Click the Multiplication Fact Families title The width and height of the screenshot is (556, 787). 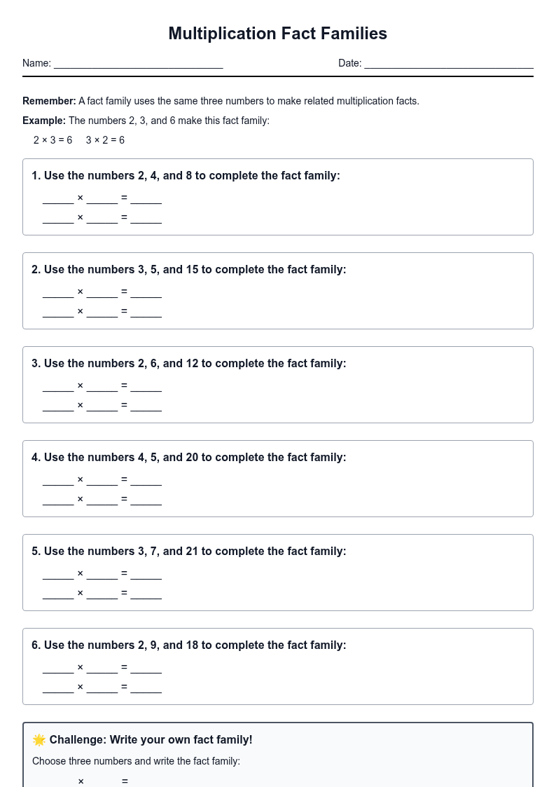[278, 34]
